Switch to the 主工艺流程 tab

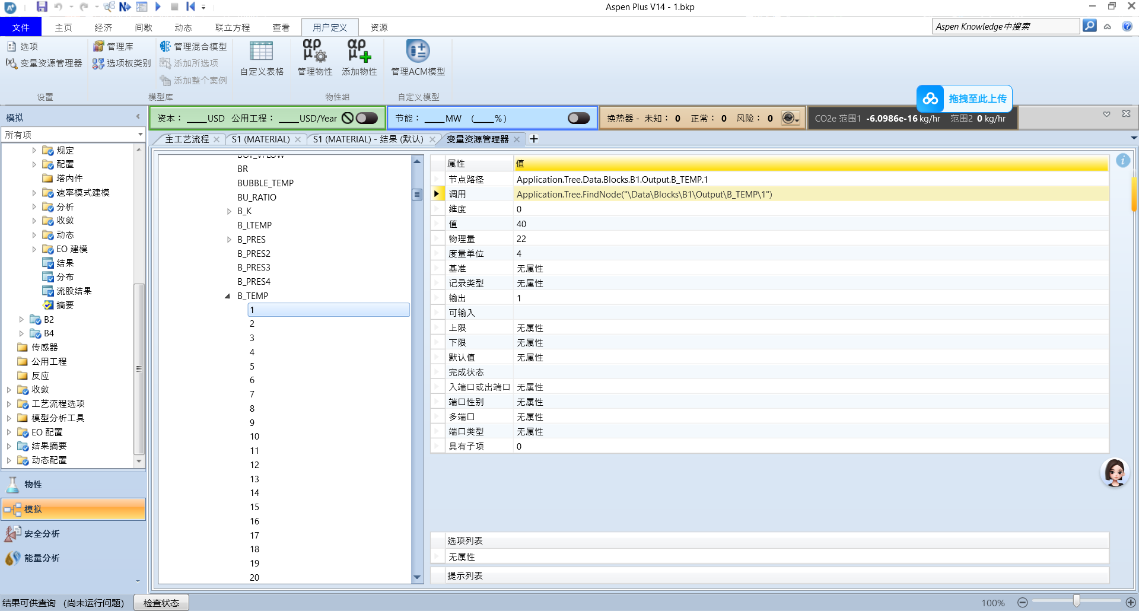[187, 139]
